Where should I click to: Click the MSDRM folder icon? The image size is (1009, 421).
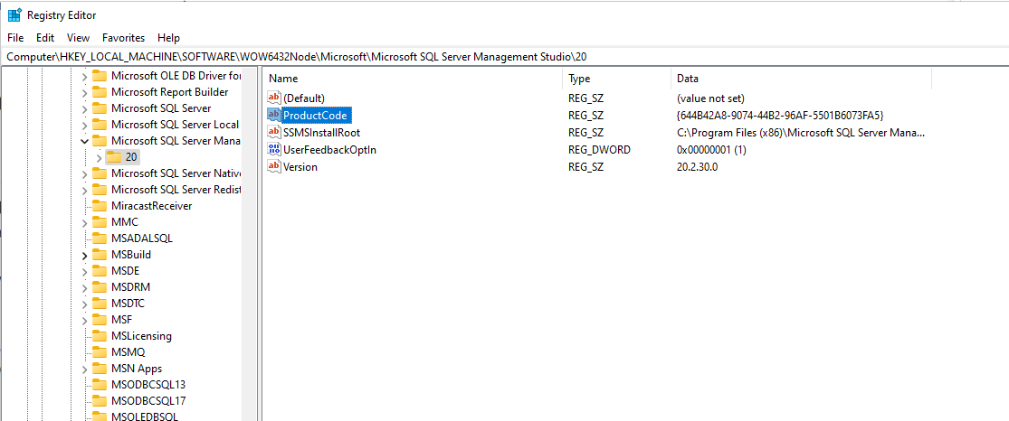[100, 286]
